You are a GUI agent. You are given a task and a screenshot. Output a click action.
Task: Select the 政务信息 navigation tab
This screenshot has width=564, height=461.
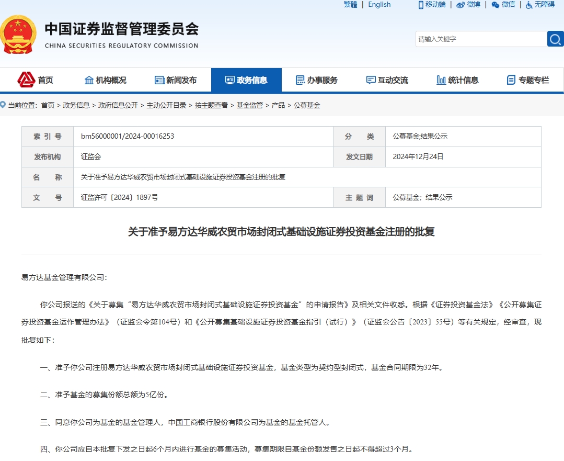pyautogui.click(x=246, y=80)
